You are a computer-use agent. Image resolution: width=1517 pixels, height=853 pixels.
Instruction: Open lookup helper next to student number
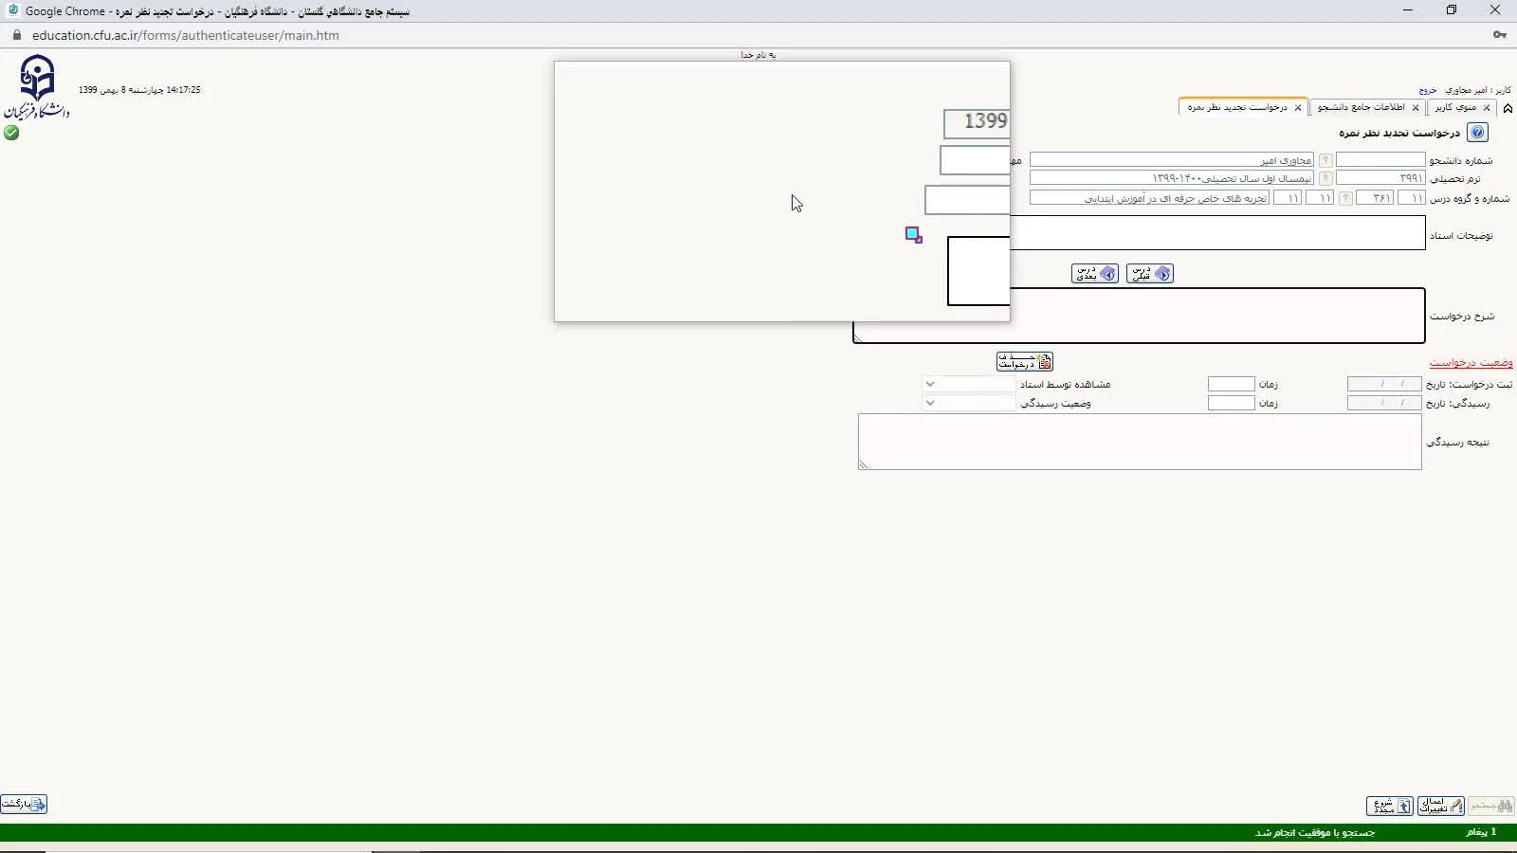(x=1325, y=160)
